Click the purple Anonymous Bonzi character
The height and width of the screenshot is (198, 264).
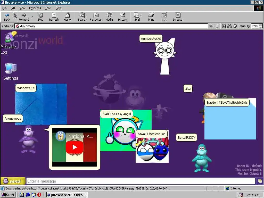(x=28, y=139)
